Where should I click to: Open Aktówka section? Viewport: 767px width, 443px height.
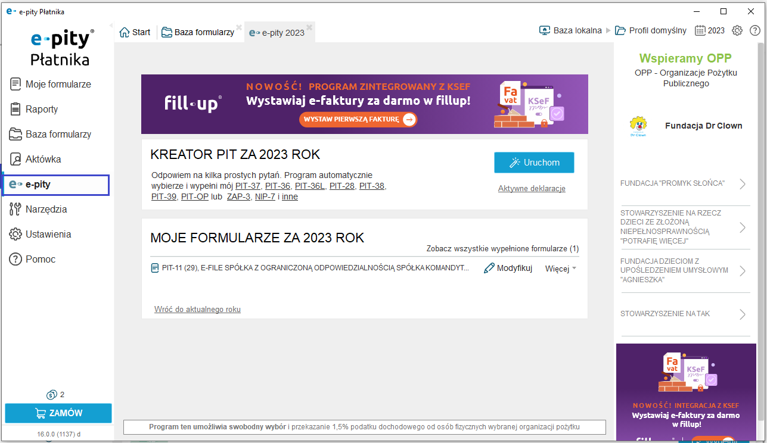[36, 159]
